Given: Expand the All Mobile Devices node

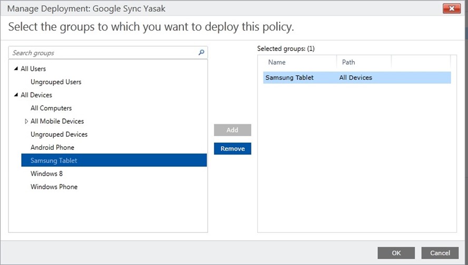Looking at the screenshot, I should (26, 121).
